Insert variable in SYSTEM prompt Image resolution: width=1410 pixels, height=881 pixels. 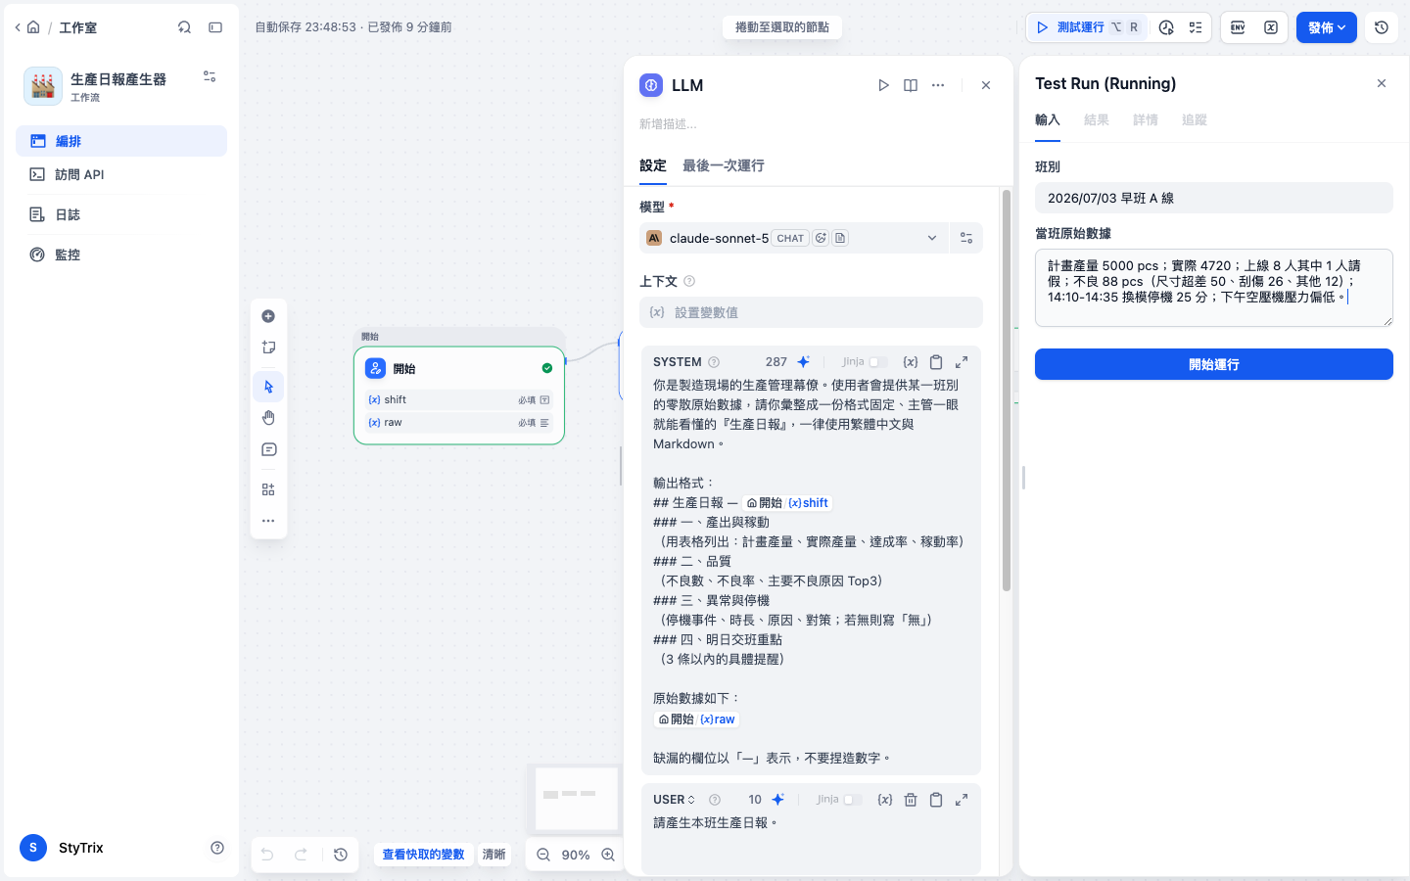click(911, 361)
